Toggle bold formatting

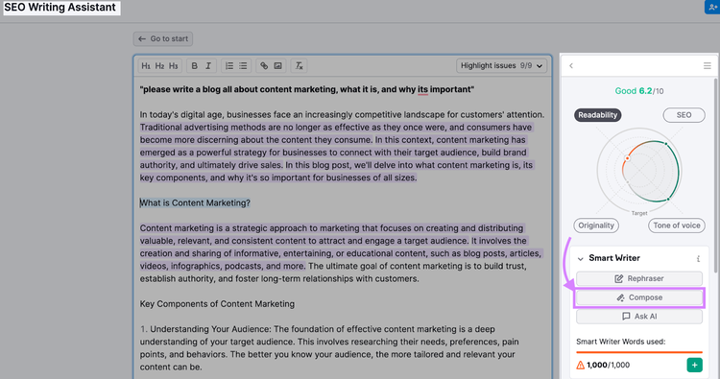click(194, 66)
